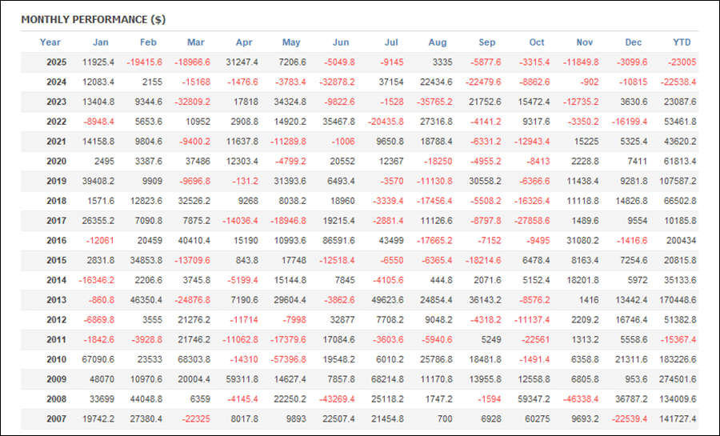The width and height of the screenshot is (720, 436).
Task: Click the Dec column header
Action: click(x=633, y=42)
